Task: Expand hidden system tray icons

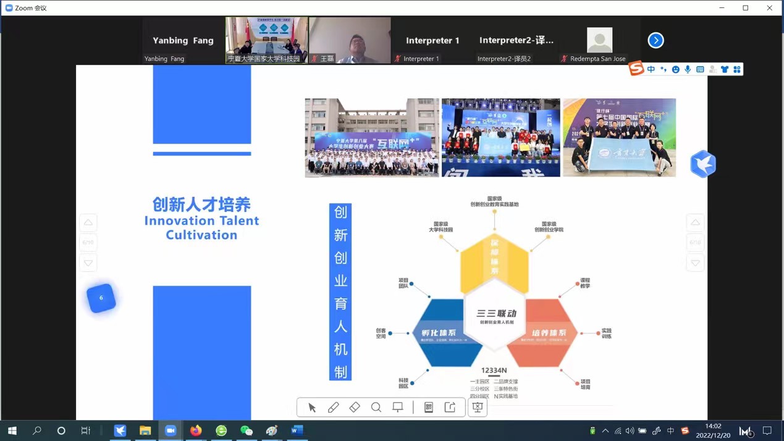Action: pyautogui.click(x=605, y=431)
